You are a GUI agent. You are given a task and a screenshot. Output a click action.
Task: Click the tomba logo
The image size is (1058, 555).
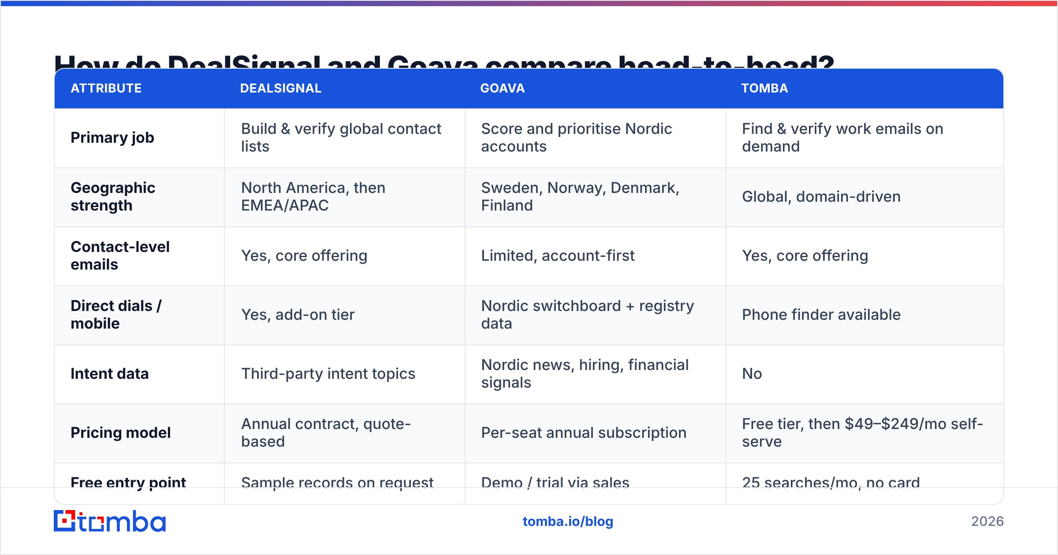tap(110, 521)
